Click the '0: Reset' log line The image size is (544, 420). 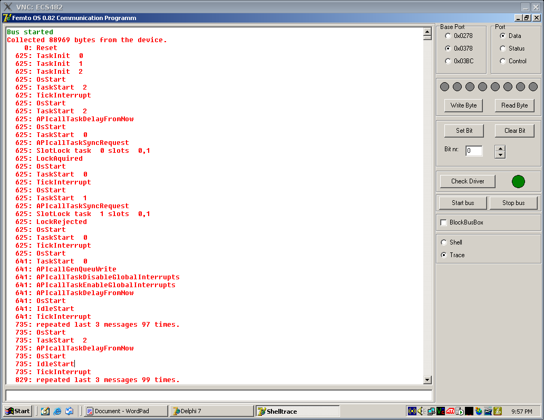click(41, 48)
